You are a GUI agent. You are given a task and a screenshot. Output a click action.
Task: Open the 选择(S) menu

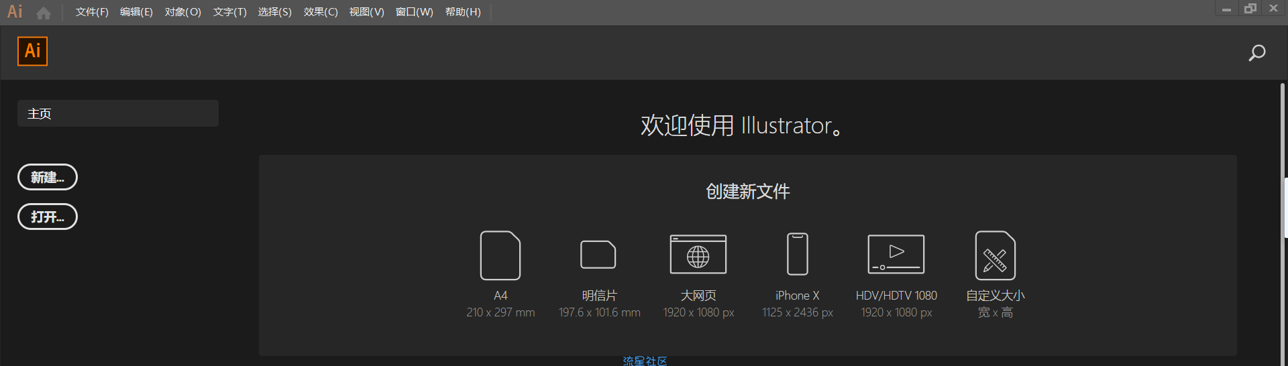pos(275,12)
